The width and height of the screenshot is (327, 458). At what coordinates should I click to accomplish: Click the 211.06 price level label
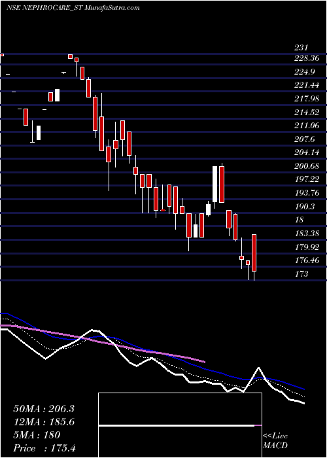tap(307, 126)
